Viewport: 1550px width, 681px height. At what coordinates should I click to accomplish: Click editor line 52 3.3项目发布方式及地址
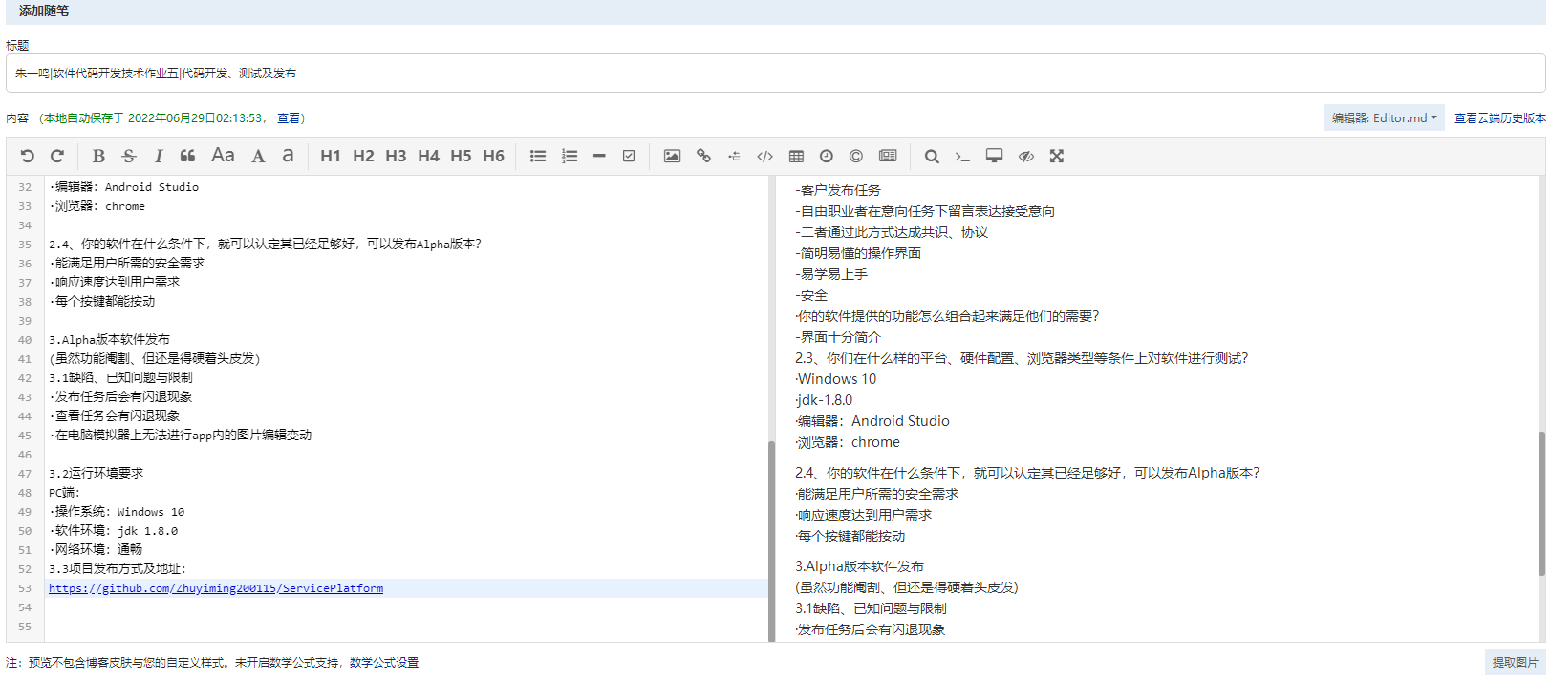118,569
